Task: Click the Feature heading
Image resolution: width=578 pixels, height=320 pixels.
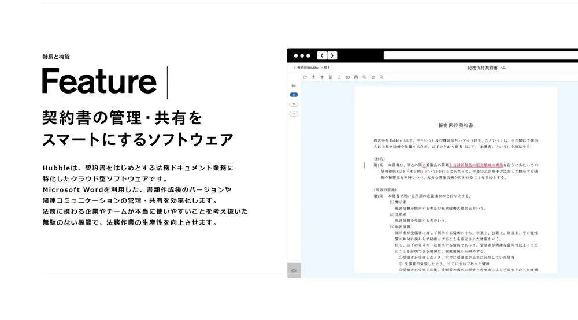Action: pos(99,82)
